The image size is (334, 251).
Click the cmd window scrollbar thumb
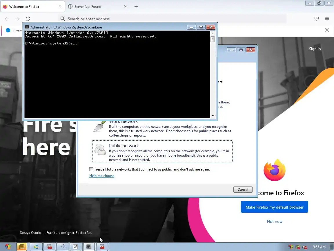pyautogui.click(x=213, y=39)
